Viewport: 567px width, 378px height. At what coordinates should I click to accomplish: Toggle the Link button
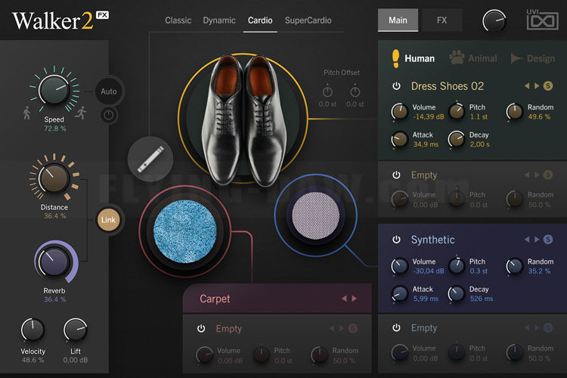point(108,219)
